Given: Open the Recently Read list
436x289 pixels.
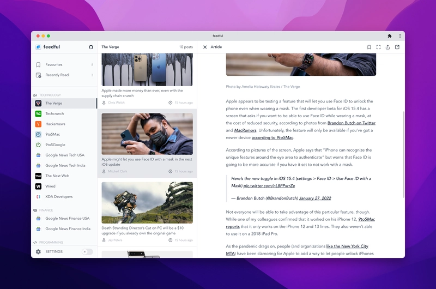Looking at the screenshot, I should coord(64,75).
